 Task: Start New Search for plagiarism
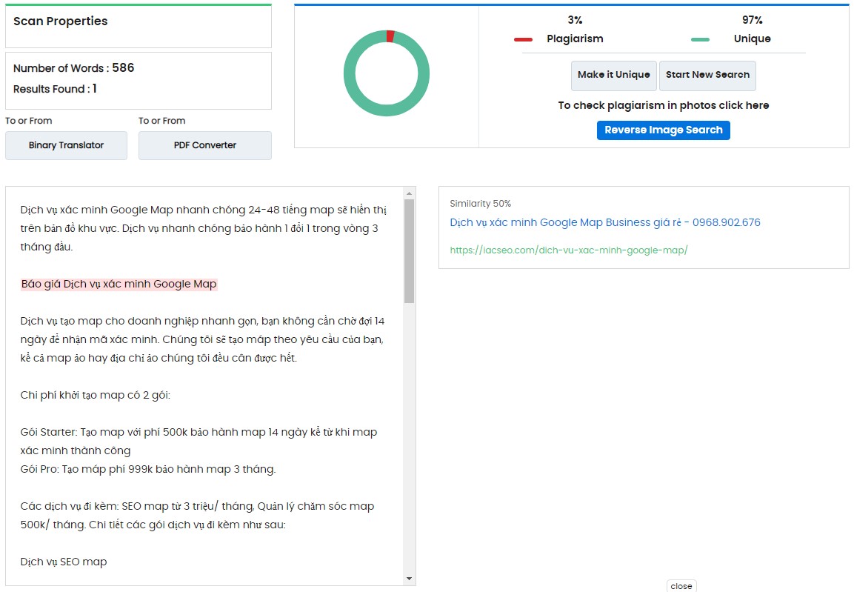(x=707, y=75)
